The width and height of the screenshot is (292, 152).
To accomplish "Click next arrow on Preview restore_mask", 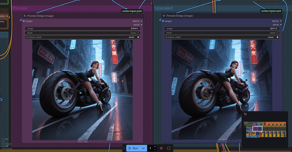I will (138, 37).
